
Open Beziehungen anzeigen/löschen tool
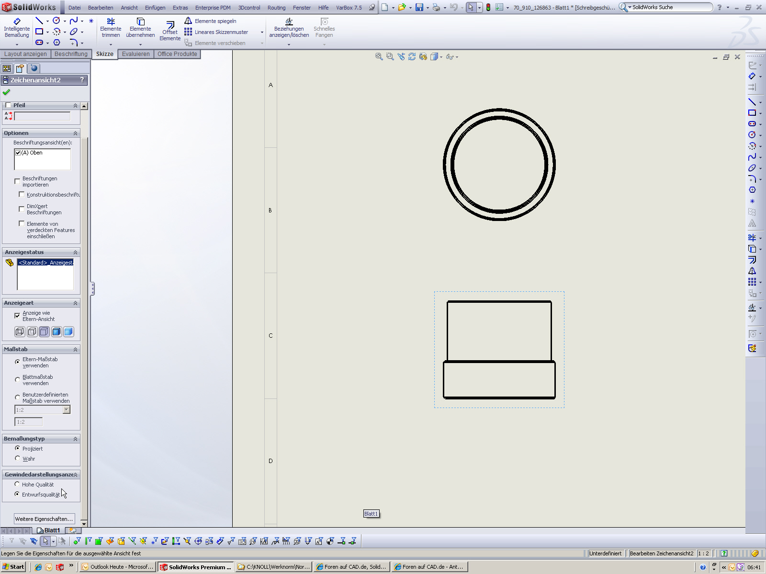click(x=289, y=28)
